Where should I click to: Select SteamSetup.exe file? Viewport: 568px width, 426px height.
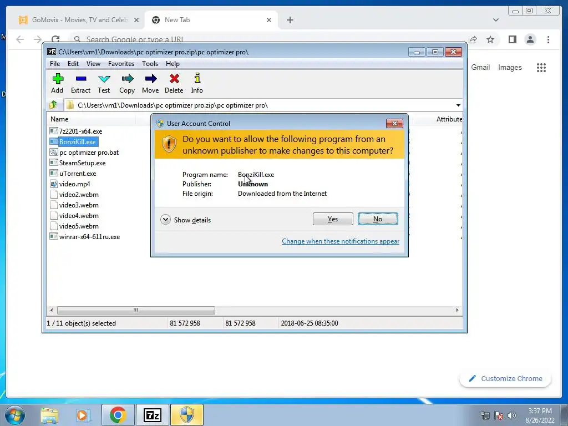point(78,163)
